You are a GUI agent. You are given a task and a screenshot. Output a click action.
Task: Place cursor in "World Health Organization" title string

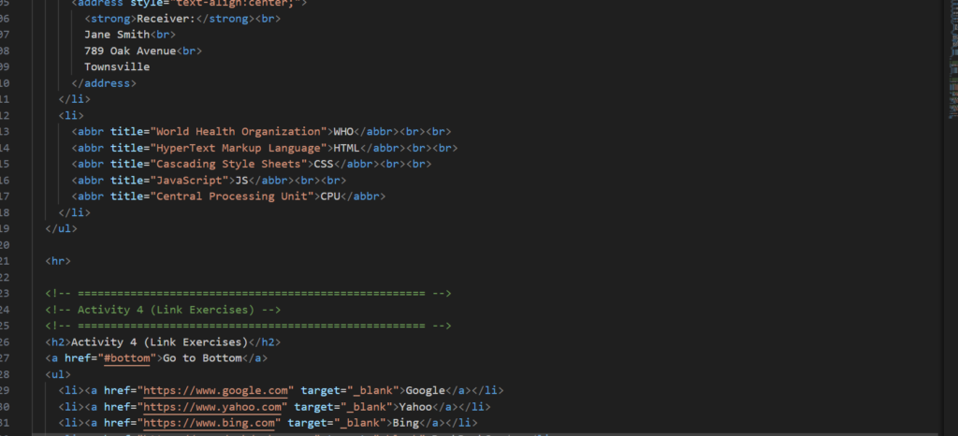pos(237,131)
